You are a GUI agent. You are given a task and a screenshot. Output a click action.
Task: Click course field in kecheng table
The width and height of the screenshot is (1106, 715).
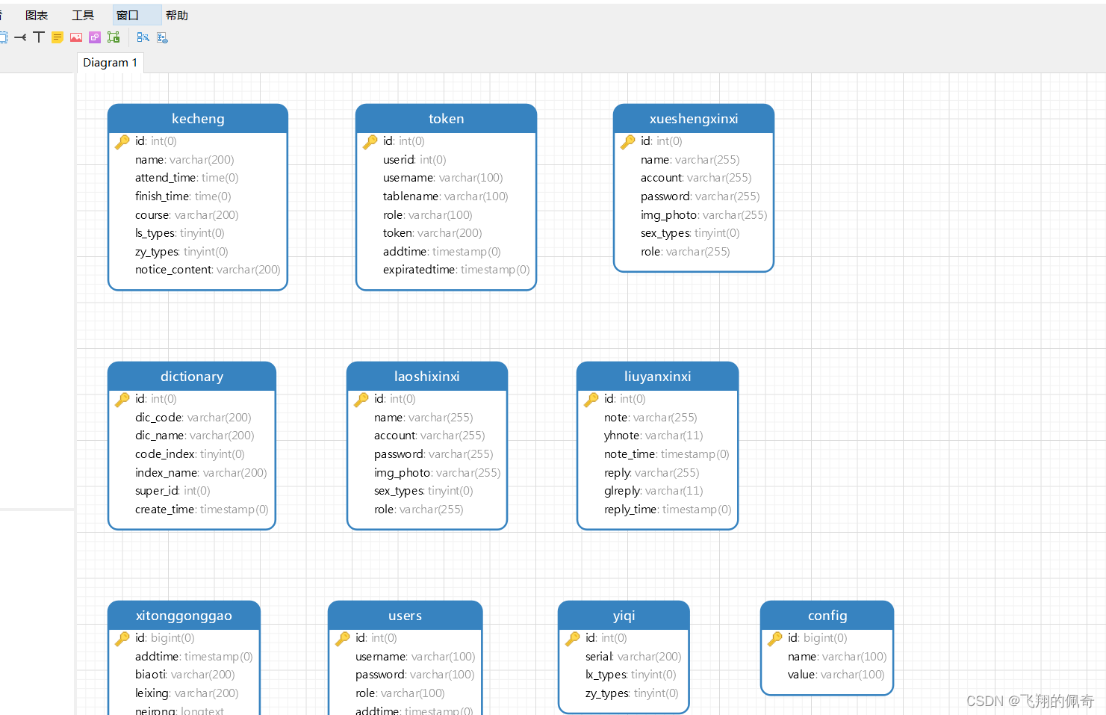(187, 215)
